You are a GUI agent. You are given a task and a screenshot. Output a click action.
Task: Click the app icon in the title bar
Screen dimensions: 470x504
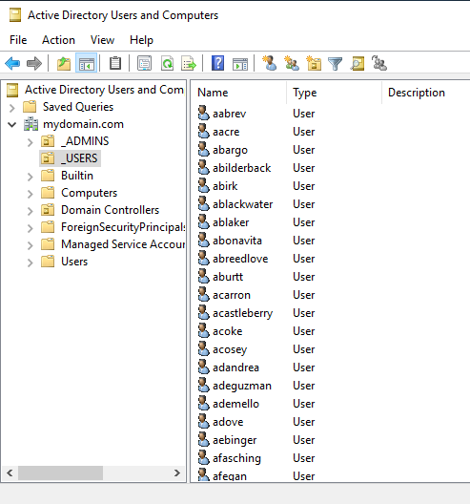coord(15,15)
